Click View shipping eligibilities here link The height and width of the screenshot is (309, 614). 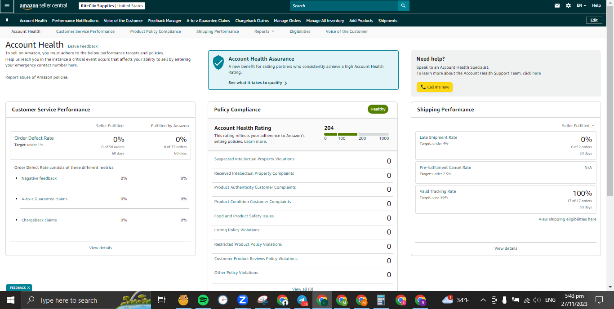click(567, 219)
